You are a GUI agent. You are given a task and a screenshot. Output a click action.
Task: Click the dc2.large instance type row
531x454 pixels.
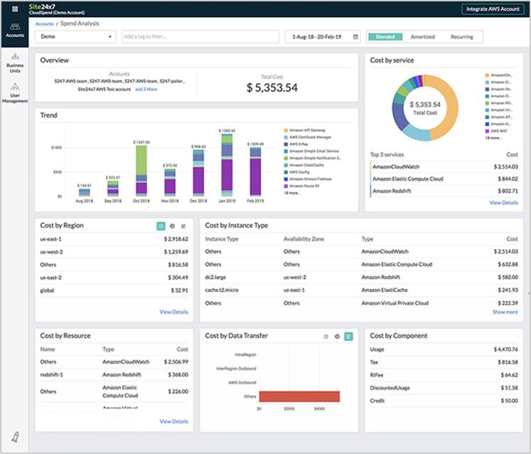(x=361, y=278)
